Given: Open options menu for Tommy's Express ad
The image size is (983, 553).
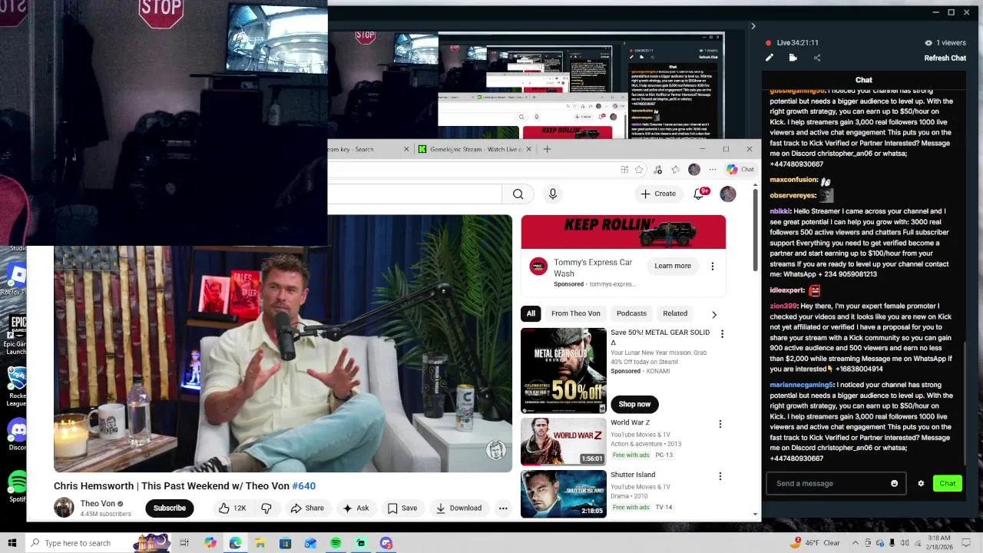Looking at the screenshot, I should point(712,266).
